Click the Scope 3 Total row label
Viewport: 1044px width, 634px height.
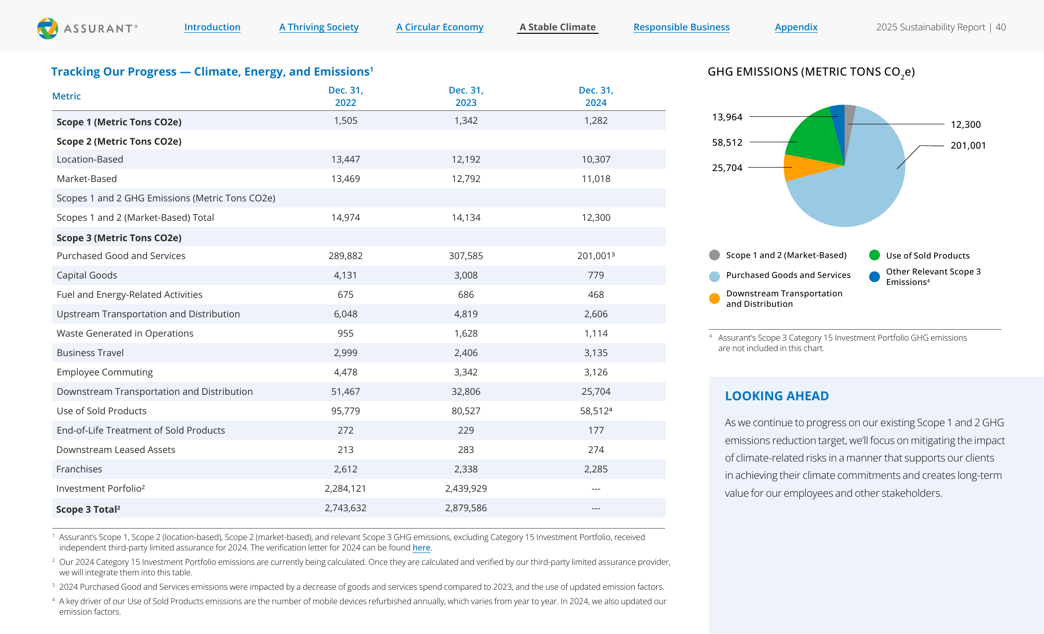88,509
